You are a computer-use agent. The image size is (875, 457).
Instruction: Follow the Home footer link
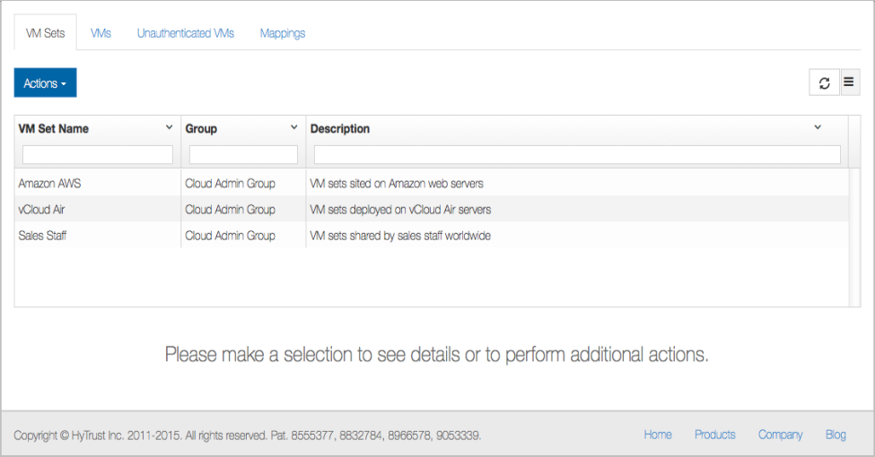pyautogui.click(x=657, y=435)
